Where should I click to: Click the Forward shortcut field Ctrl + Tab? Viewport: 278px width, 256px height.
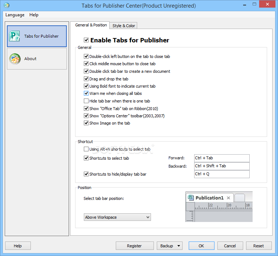[x=222, y=158]
